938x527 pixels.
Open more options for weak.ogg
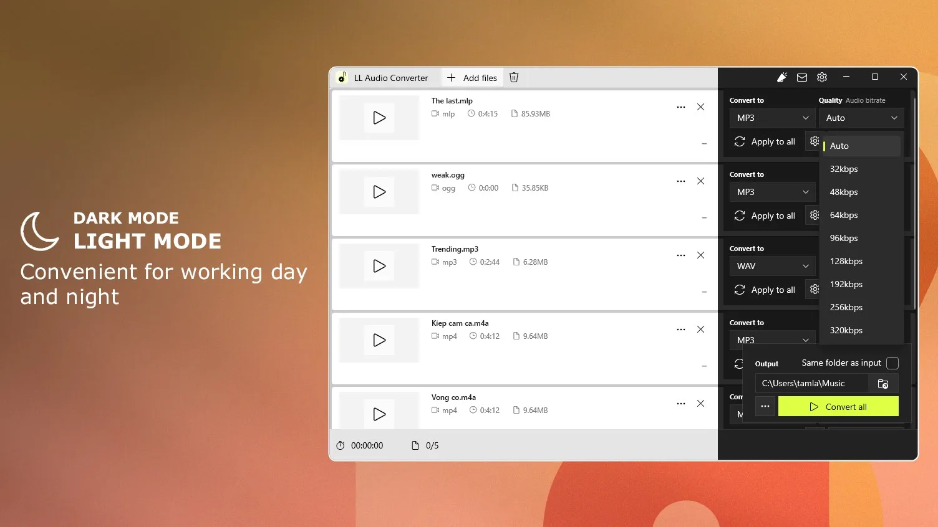681,181
